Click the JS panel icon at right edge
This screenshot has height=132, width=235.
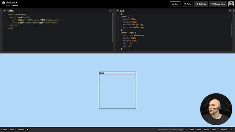coord(234,11)
